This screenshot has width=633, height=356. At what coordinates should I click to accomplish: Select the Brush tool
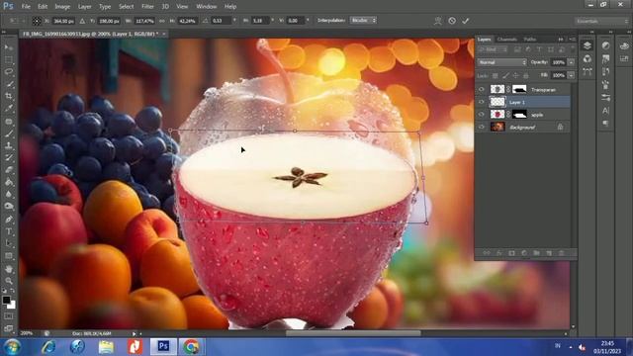point(9,133)
